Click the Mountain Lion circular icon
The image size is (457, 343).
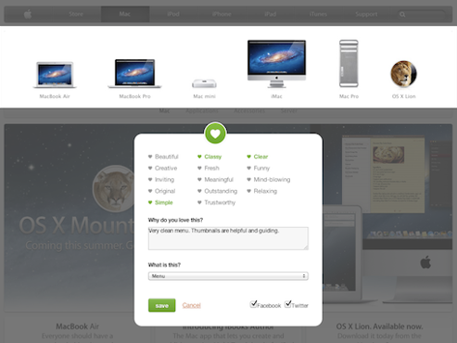click(113, 188)
